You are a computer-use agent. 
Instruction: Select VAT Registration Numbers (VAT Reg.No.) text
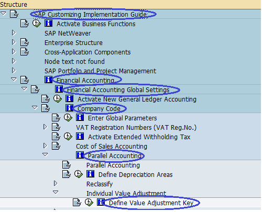(x=136, y=128)
